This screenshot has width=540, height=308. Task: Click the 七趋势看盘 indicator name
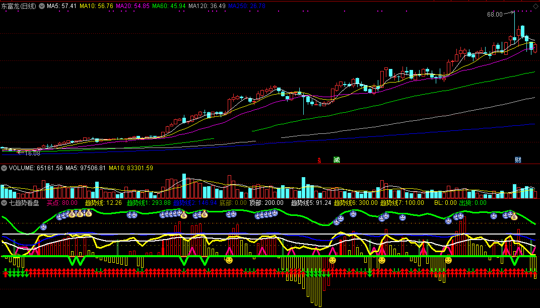pyautogui.click(x=24, y=203)
